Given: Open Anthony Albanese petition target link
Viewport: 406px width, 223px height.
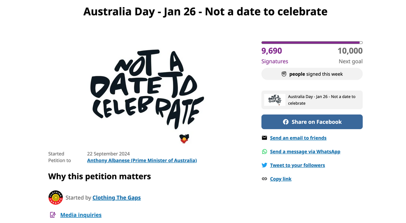Looking at the screenshot, I should coord(142,160).
